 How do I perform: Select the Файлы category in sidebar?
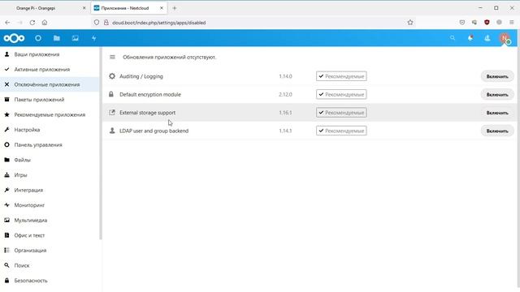pos(50,160)
